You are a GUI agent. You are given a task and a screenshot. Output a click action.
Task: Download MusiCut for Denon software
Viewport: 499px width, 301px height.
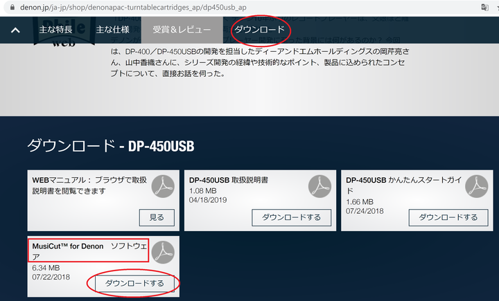[x=134, y=283]
